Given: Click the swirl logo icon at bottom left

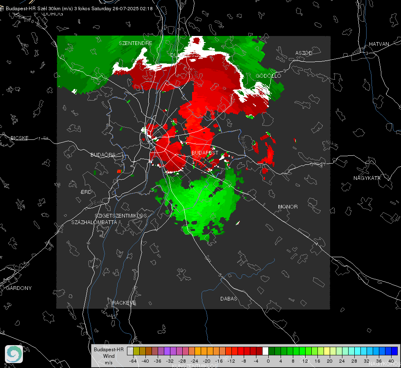Looking at the screenshot, I should click(14, 354).
